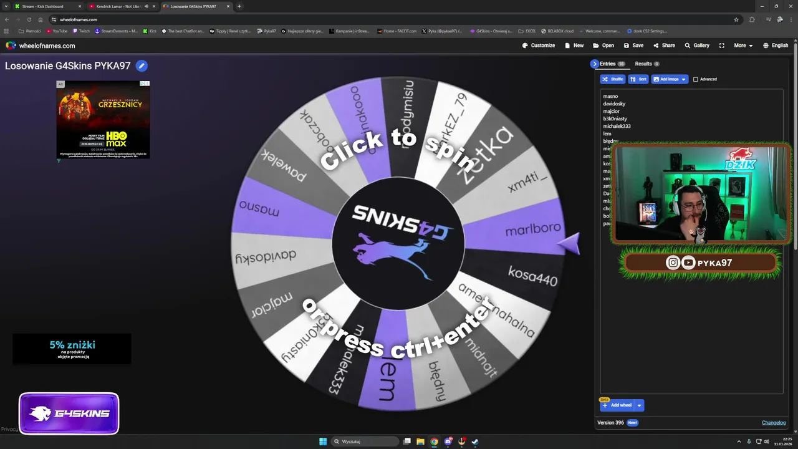798x449 pixels.
Task: Open Steam from taskbar
Action: [x=475, y=442]
